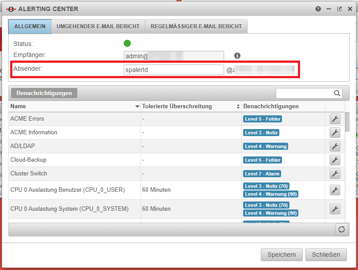Open the help question mark icon
358x270 pixels.
(x=318, y=9)
